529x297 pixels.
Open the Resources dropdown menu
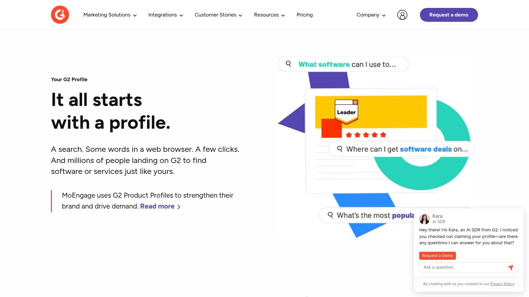click(x=269, y=15)
